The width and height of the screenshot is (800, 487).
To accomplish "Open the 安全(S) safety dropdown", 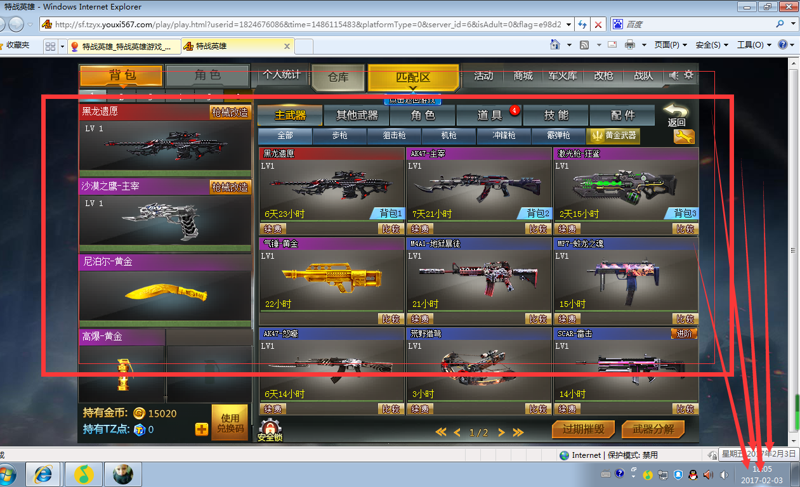I will pyautogui.click(x=711, y=45).
